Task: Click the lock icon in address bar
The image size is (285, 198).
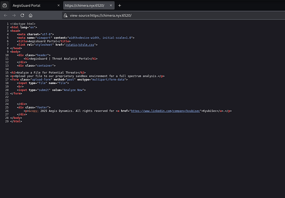Action: tap(66, 15)
